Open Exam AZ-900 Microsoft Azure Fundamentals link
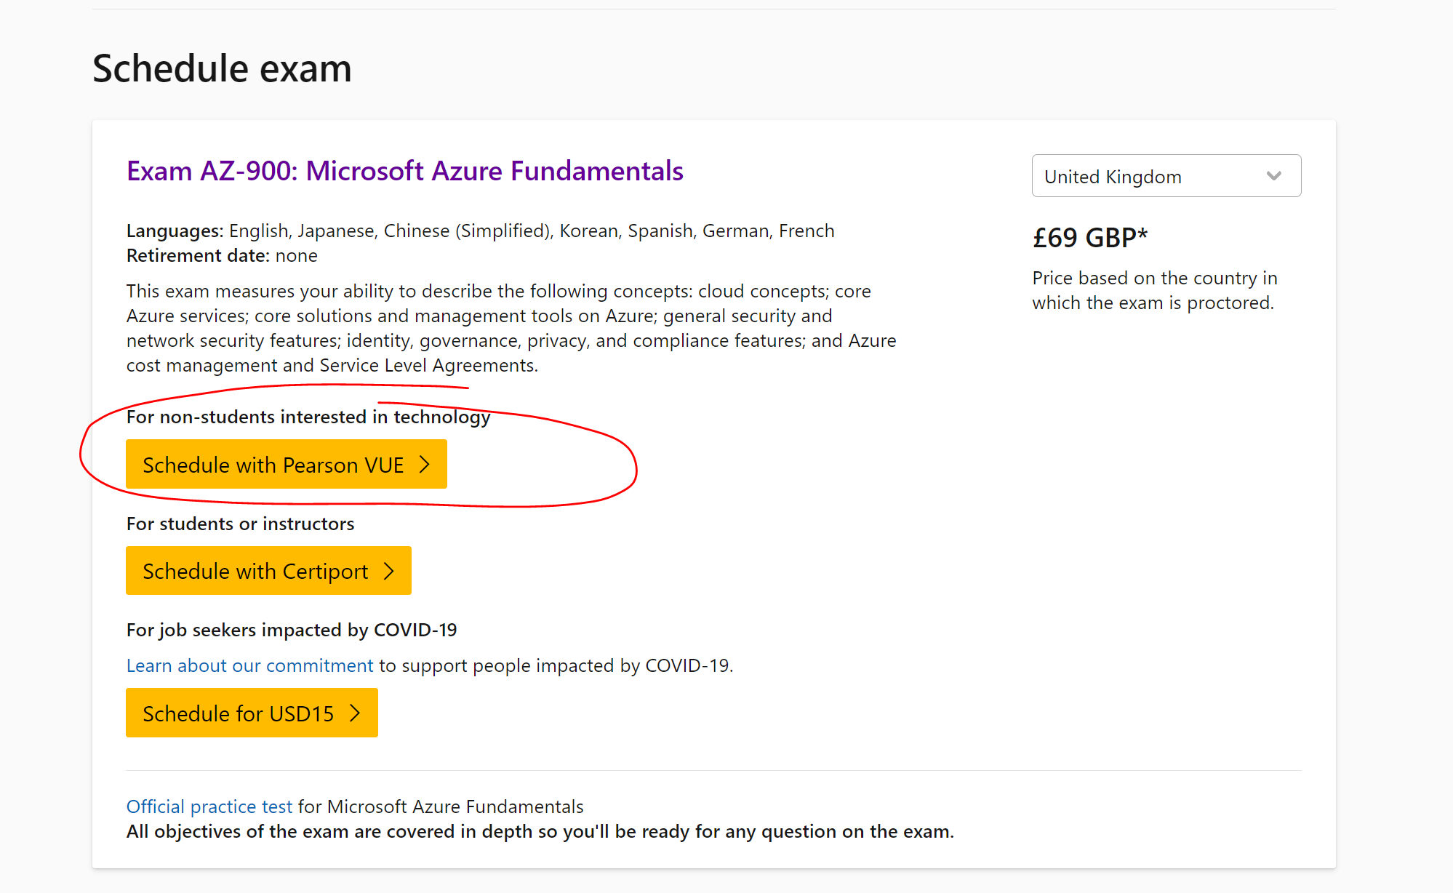Viewport: 1453px width, 893px height. coord(405,171)
